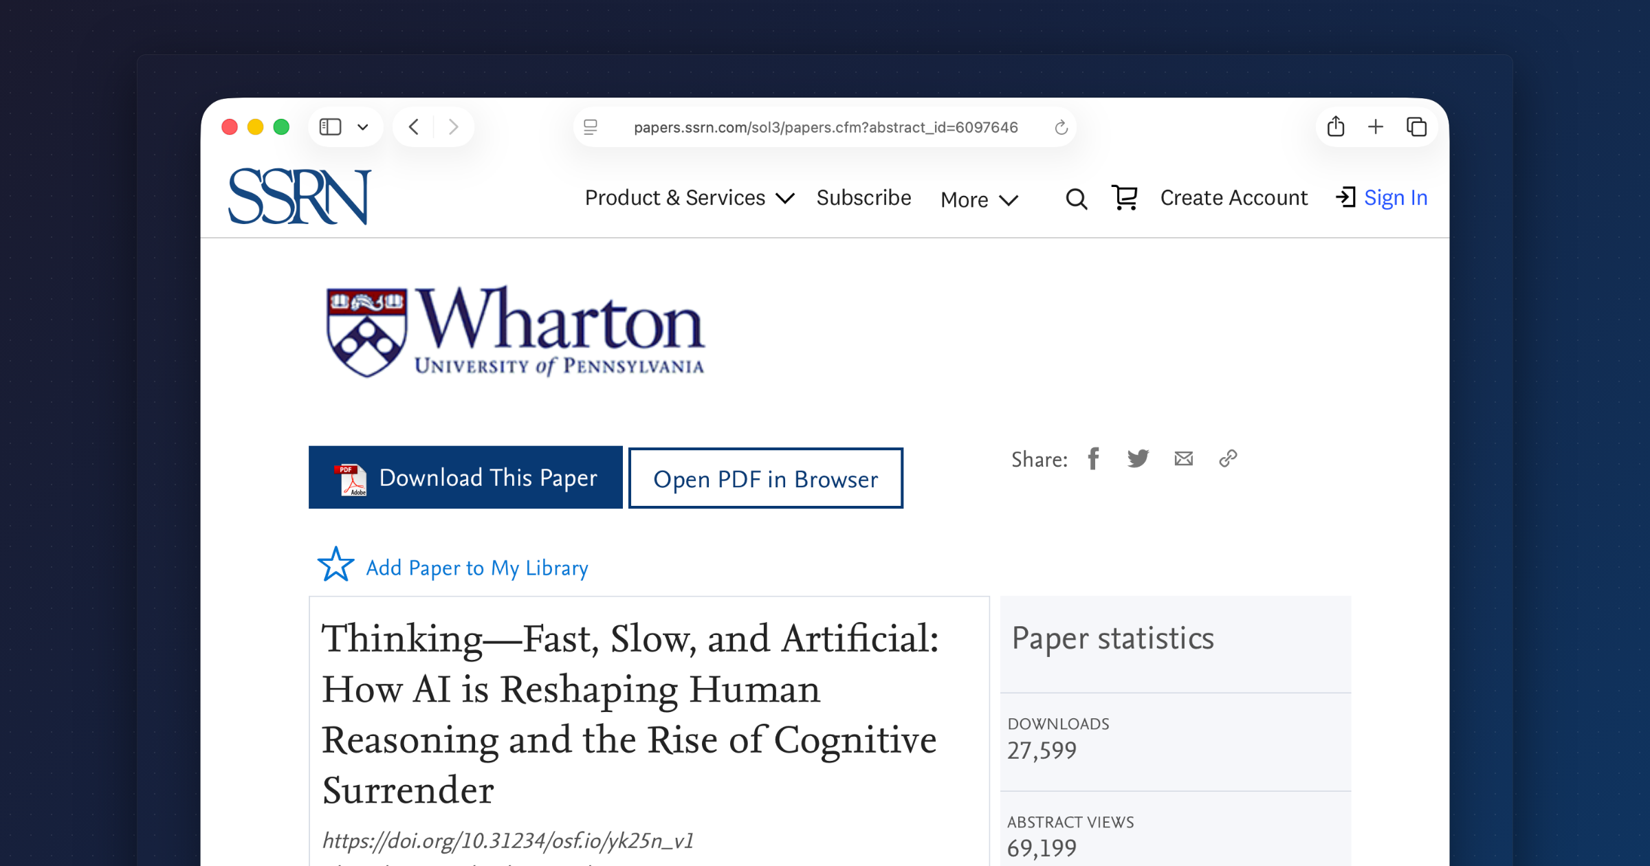Click Create Account in the navigation
This screenshot has width=1650, height=866.
(x=1234, y=197)
